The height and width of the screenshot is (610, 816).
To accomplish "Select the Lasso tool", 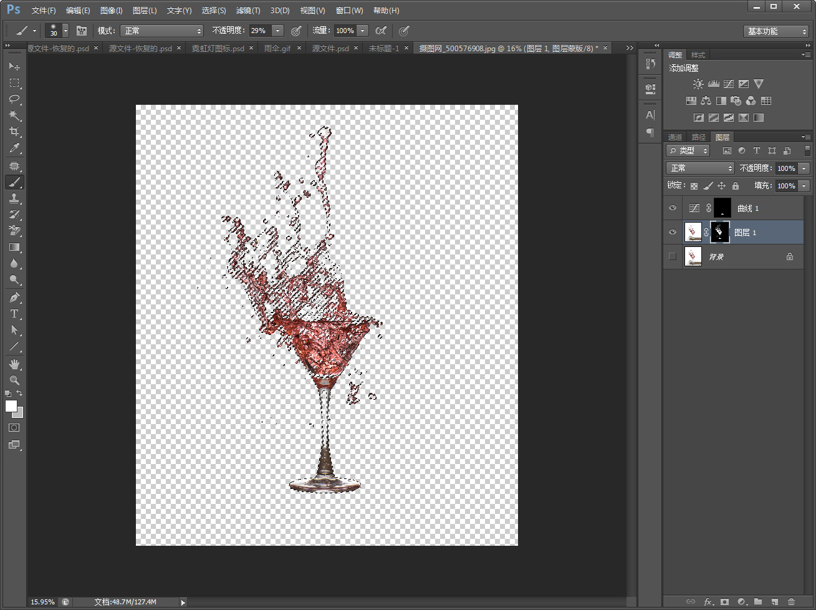I will point(14,99).
